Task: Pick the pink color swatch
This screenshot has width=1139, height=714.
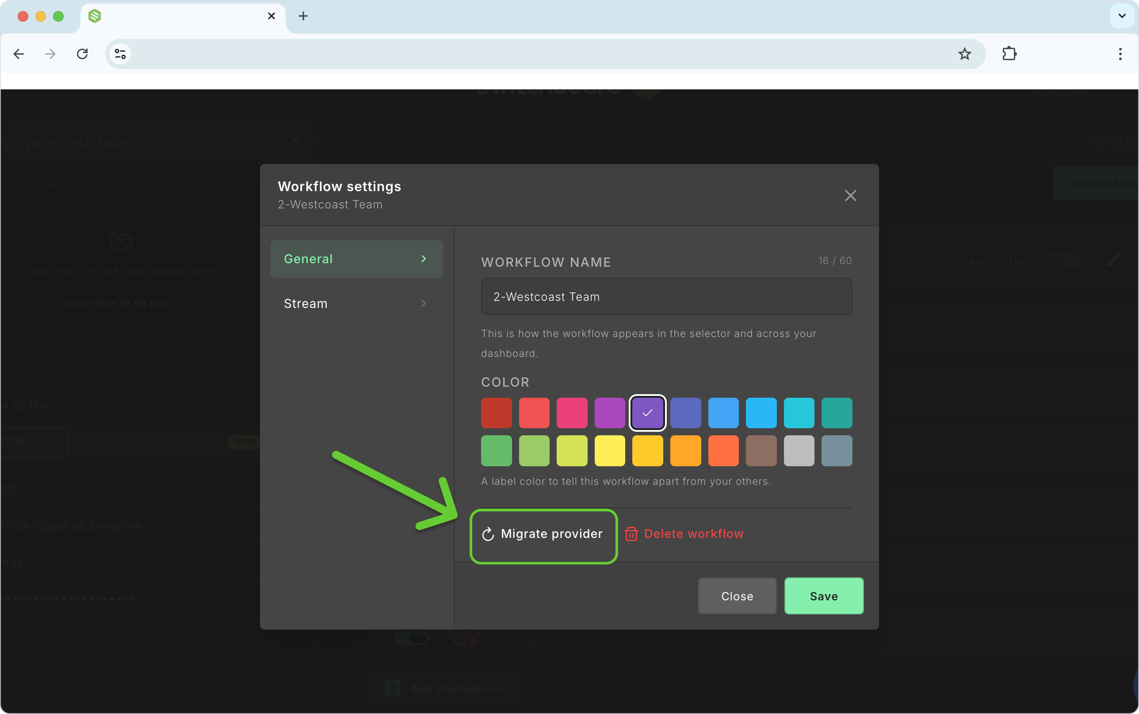Action: (572, 413)
